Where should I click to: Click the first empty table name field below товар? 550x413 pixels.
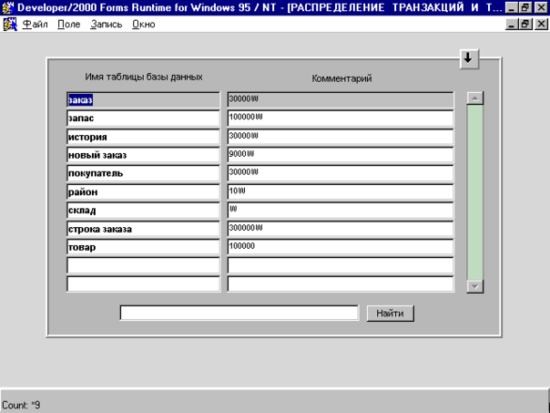pos(144,265)
